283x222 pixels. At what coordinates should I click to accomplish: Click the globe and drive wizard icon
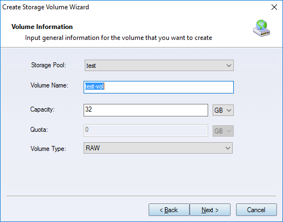tap(262, 28)
